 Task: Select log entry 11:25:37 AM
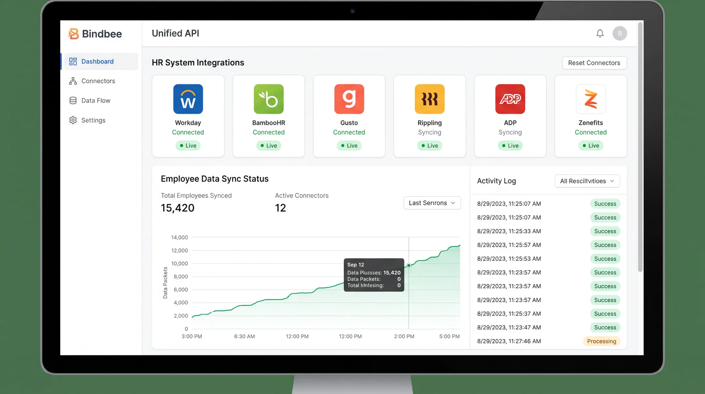(548, 314)
